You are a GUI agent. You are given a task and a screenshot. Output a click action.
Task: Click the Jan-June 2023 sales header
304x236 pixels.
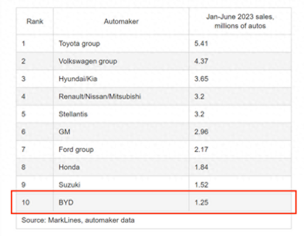point(240,21)
